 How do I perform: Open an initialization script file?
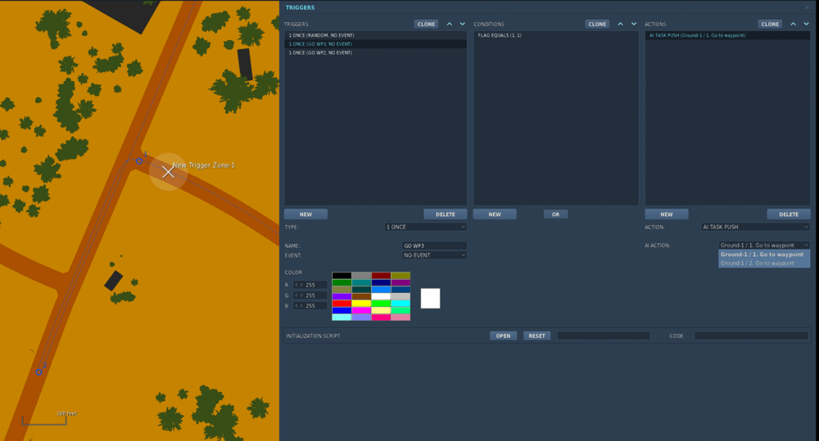point(503,336)
